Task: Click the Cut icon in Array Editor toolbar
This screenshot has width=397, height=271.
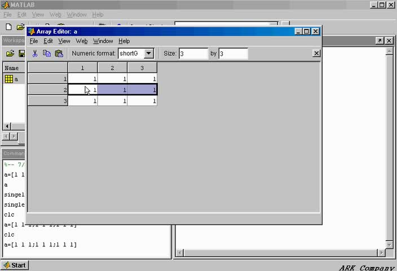Action: tap(35, 54)
